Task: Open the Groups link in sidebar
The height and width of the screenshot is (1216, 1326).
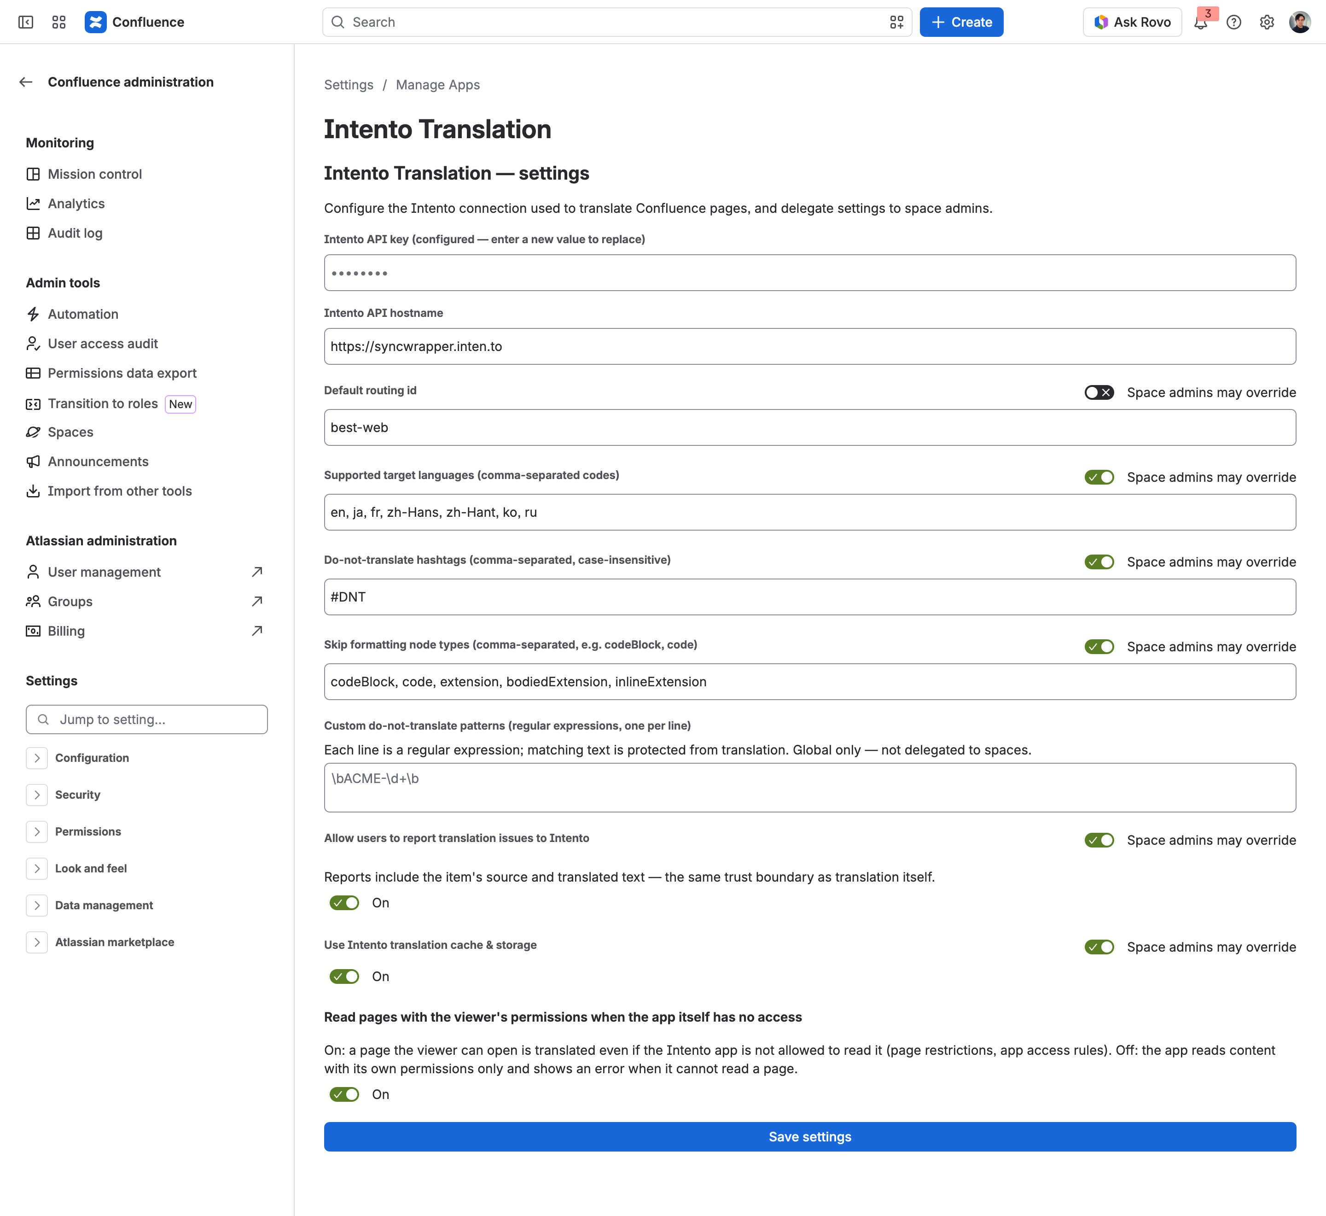Action: [x=70, y=602]
